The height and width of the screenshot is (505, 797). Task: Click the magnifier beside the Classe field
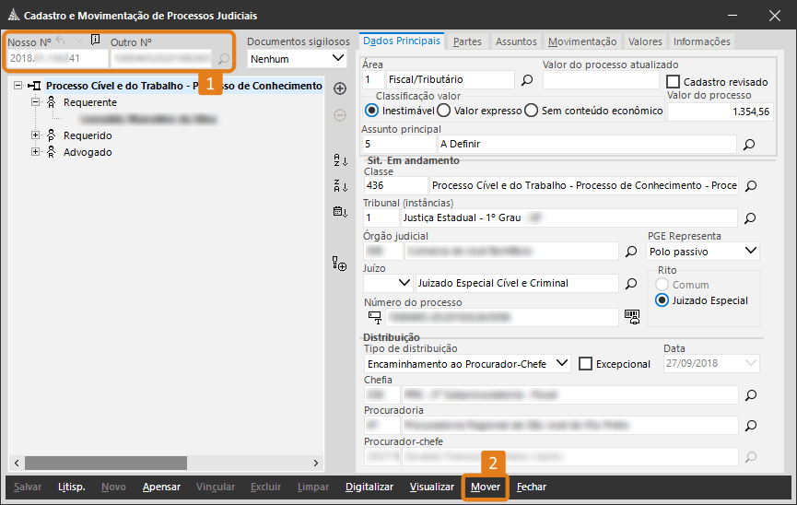click(751, 186)
